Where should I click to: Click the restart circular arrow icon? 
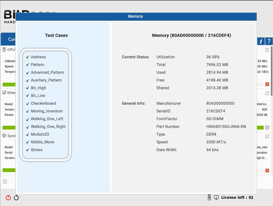coord(16,198)
